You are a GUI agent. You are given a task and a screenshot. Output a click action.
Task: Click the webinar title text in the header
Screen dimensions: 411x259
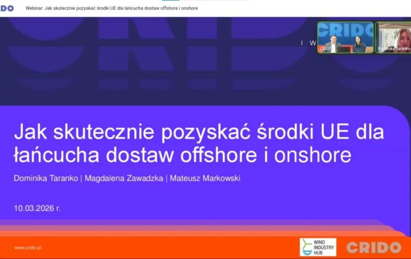point(112,9)
